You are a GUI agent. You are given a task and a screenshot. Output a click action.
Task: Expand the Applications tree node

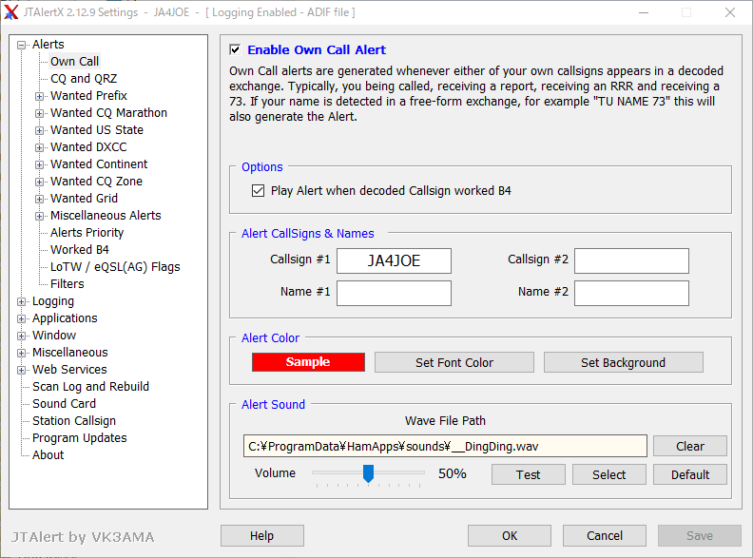tap(21, 318)
